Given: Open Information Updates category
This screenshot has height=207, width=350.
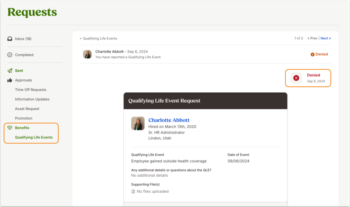Looking at the screenshot, I should 32,99.
